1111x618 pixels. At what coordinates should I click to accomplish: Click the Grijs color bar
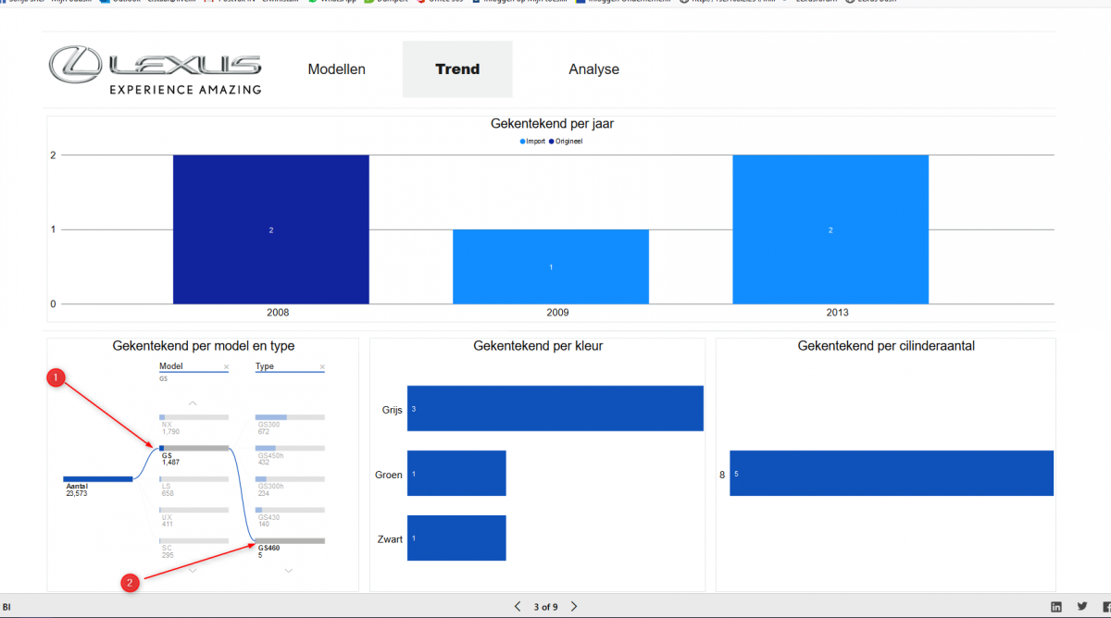(x=555, y=408)
